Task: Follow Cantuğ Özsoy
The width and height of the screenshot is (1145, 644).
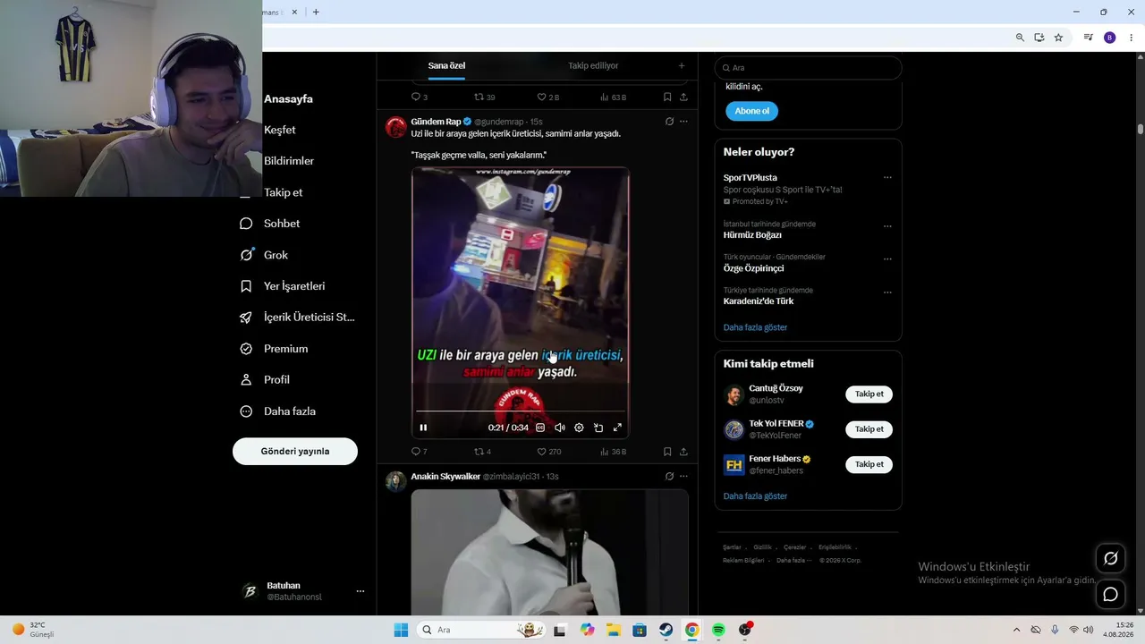Action: point(869,394)
